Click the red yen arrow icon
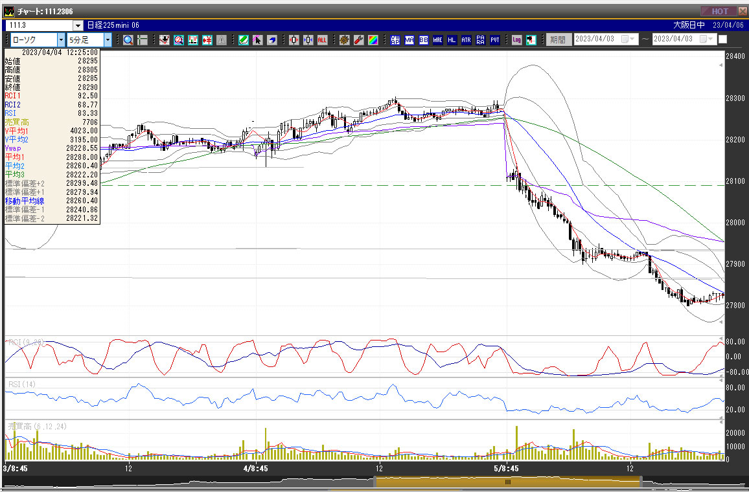The height and width of the screenshot is (492, 749). pyautogui.click(x=207, y=40)
